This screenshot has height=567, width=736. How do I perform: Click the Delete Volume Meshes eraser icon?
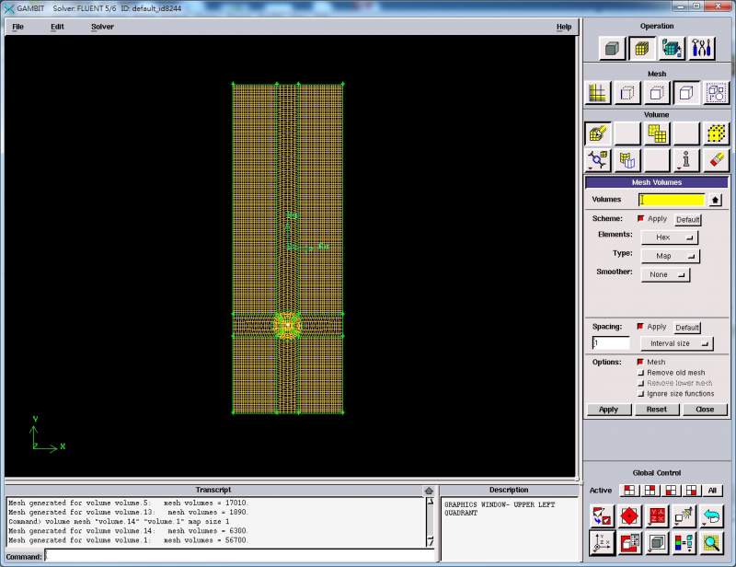715,161
